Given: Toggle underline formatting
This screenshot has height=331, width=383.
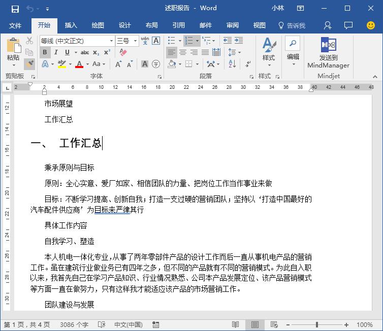Looking at the screenshot, I should [67, 52].
